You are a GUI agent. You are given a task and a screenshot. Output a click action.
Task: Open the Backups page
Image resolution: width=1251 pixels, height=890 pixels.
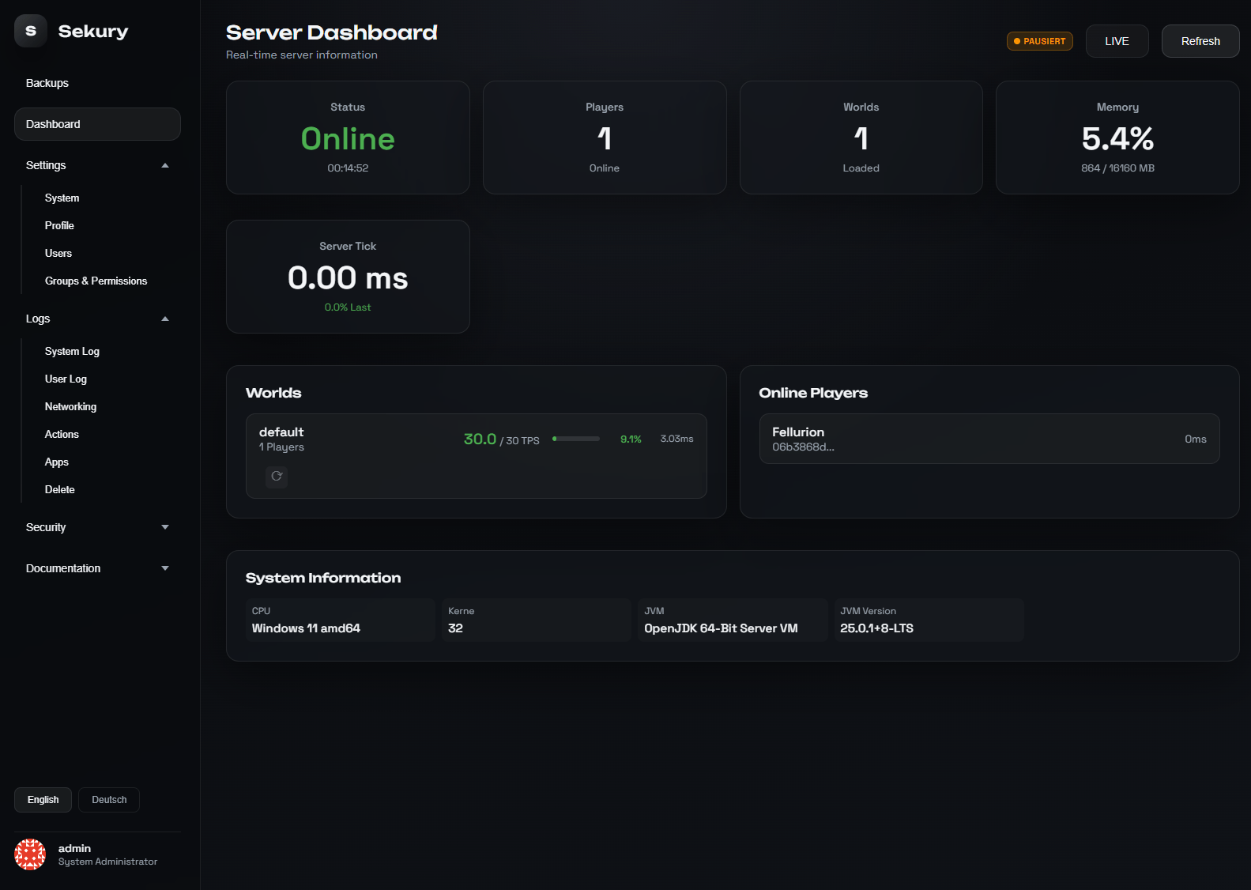(47, 83)
